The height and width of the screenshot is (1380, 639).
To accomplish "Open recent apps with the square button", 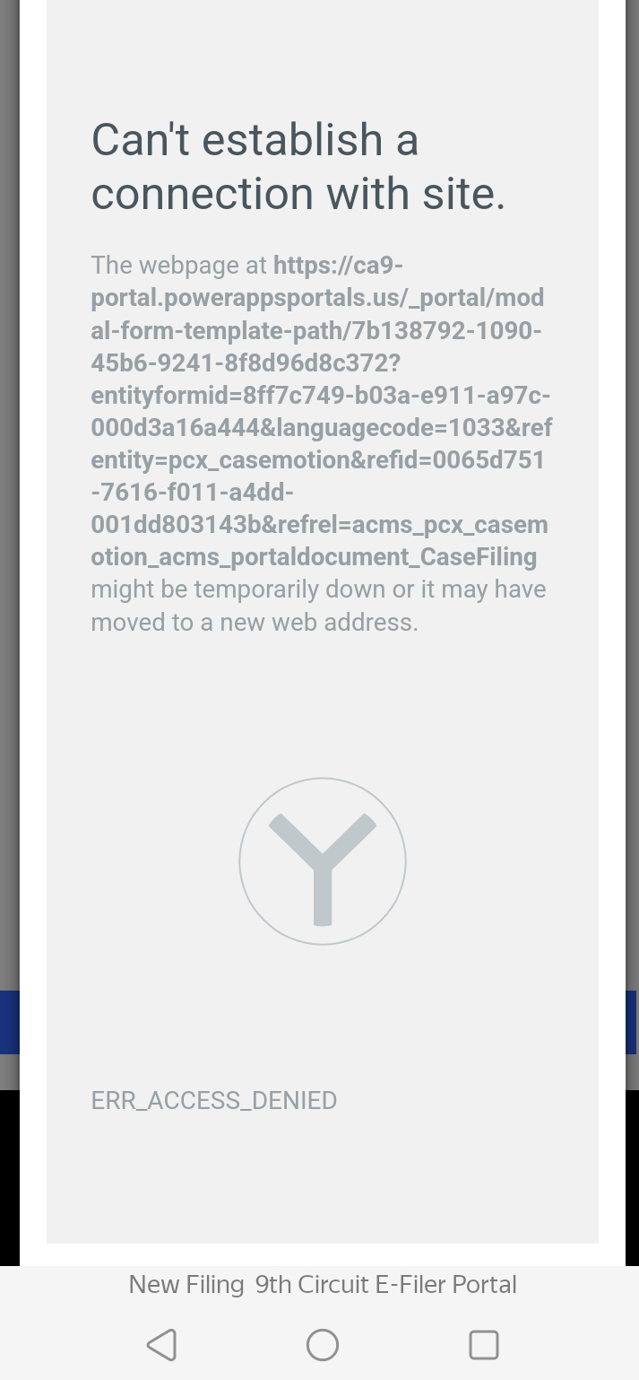I will 484,1345.
